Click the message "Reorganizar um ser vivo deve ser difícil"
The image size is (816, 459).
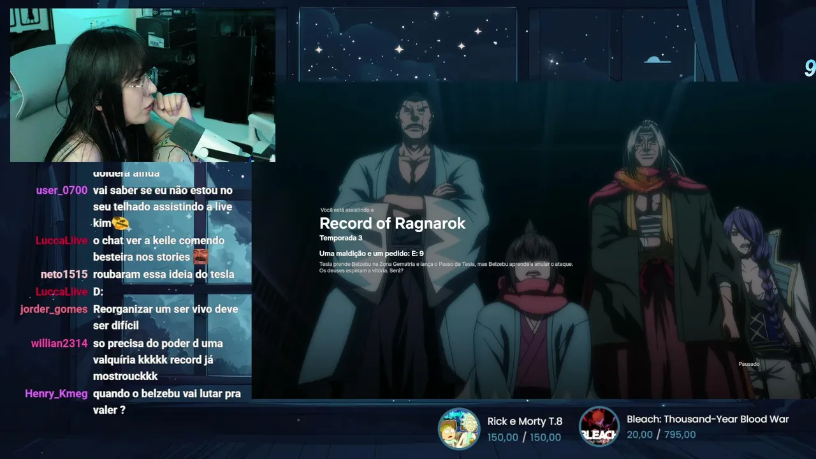(x=166, y=317)
